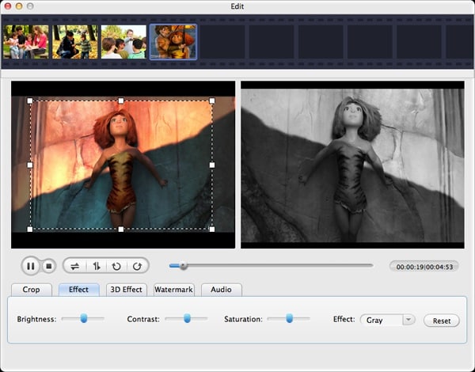Screen dimensions: 475x372
Task: Click the top-left crop handle
Action: pos(30,101)
